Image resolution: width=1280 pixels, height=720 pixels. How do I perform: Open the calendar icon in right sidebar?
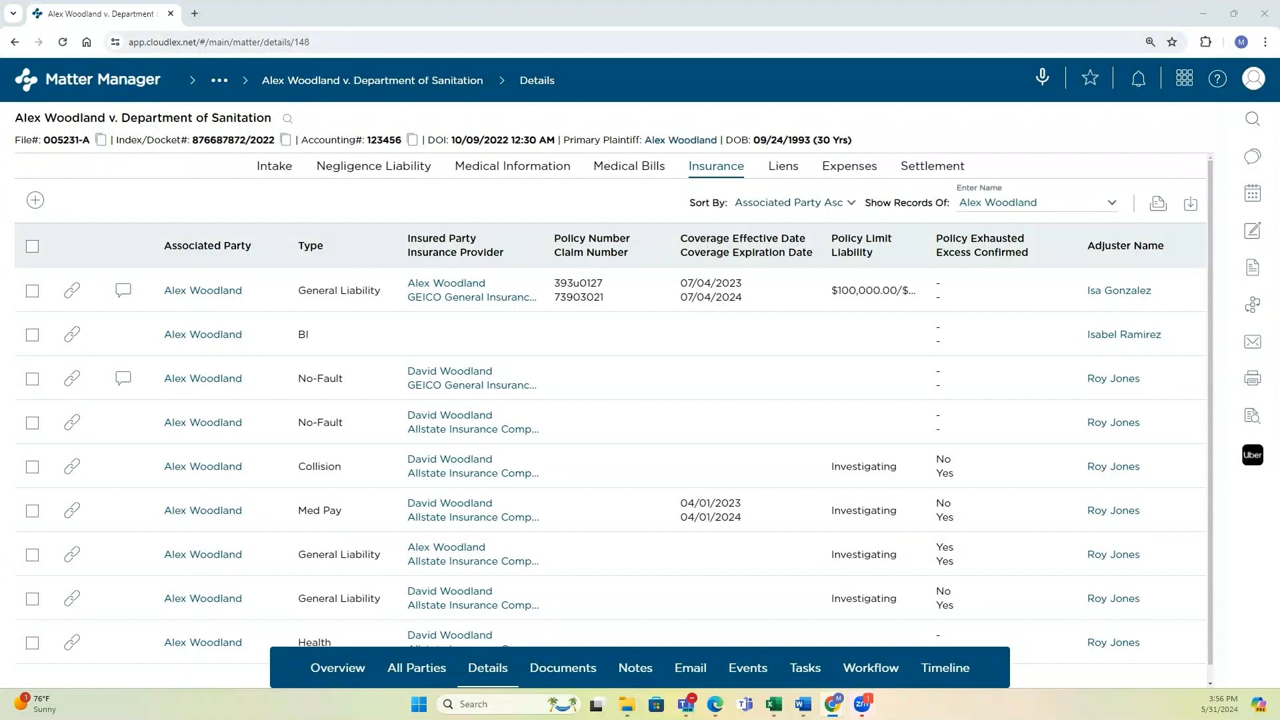[x=1252, y=193]
